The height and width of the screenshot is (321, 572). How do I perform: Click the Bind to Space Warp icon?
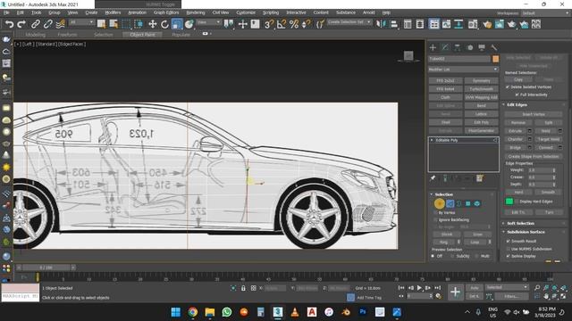pos(60,24)
